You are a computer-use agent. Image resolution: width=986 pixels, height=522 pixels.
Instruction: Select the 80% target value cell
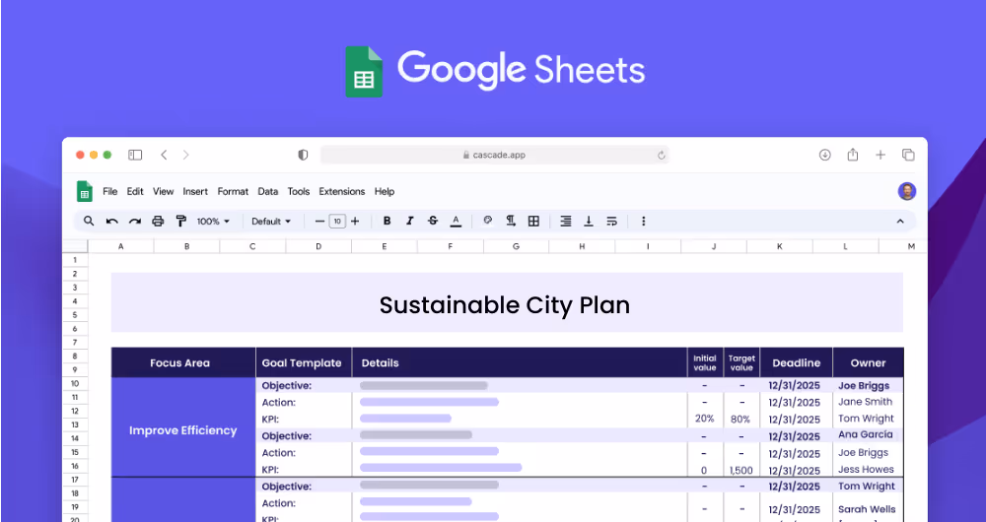pyautogui.click(x=740, y=419)
